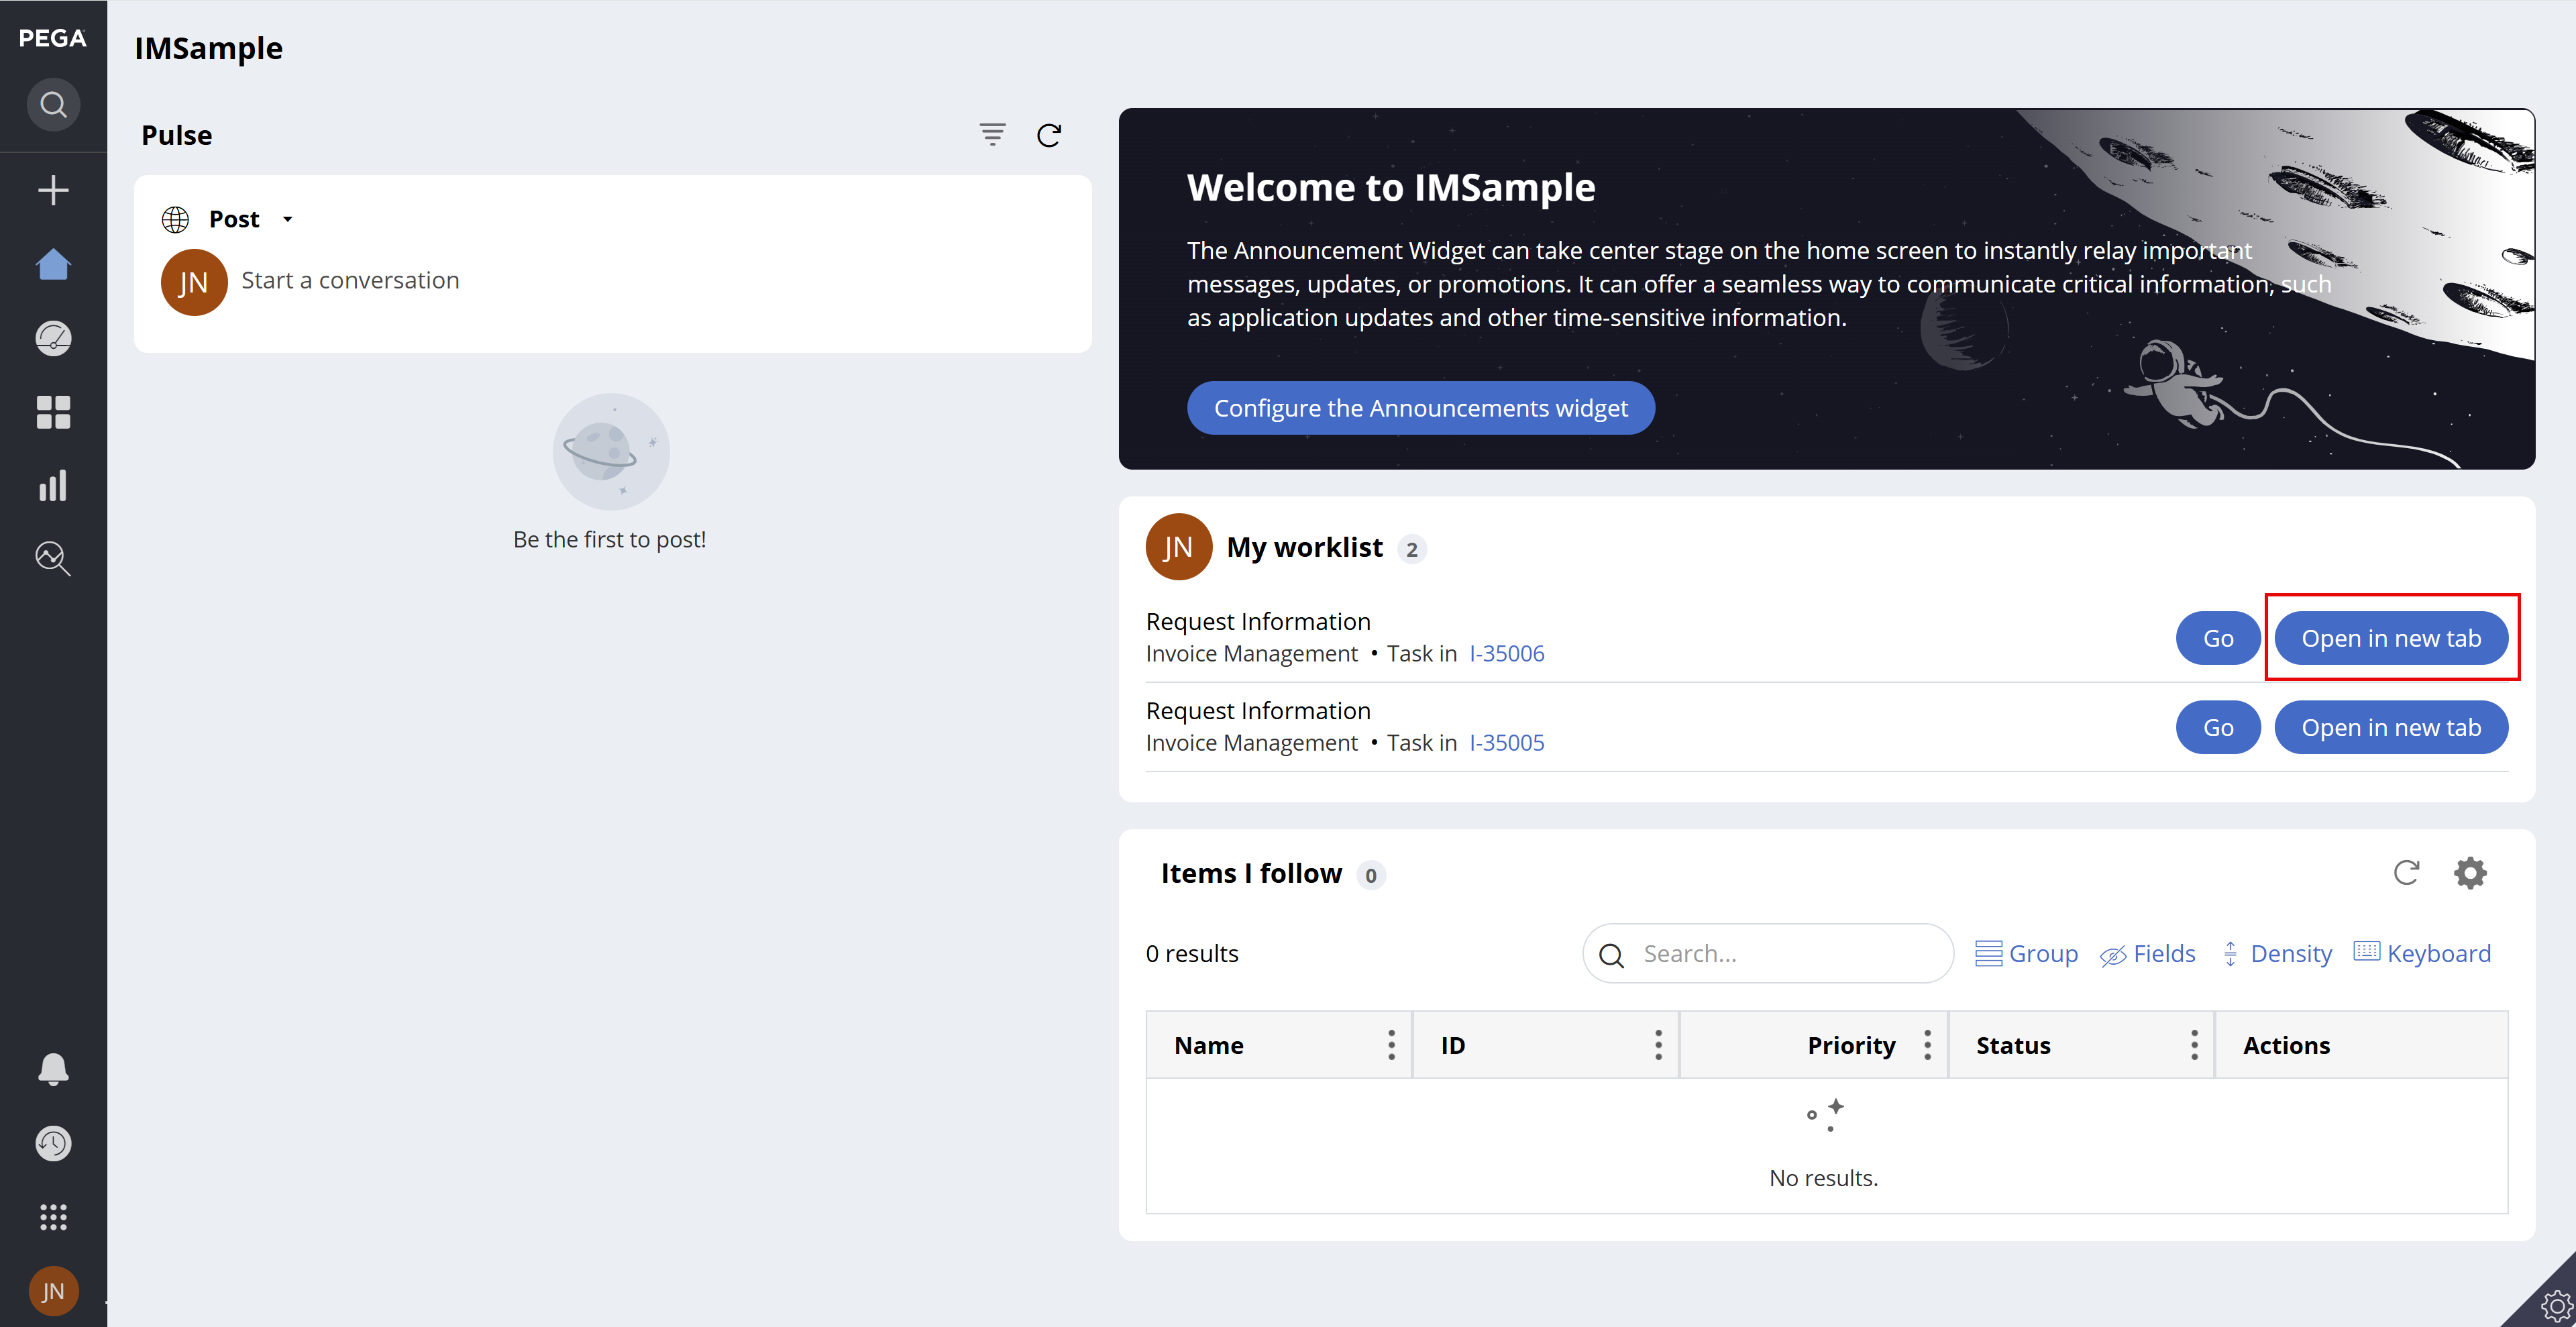Viewport: 2576px width, 1327px height.
Task: Open the explore data magnifier icon
Action: tap(53, 558)
